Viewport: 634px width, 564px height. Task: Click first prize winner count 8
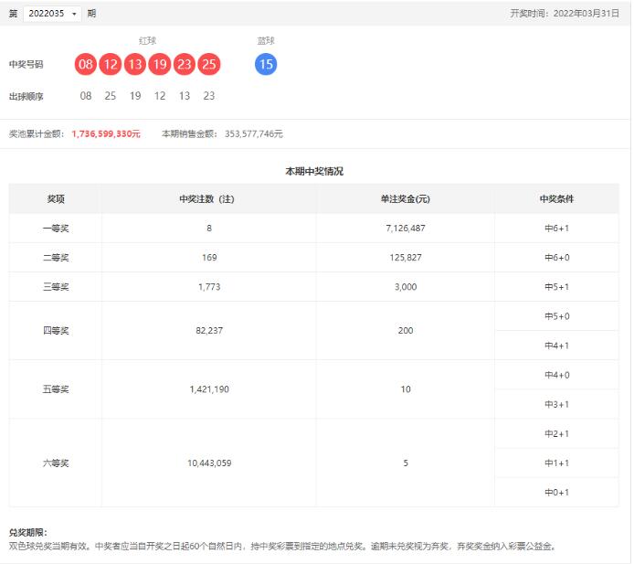[x=209, y=229]
